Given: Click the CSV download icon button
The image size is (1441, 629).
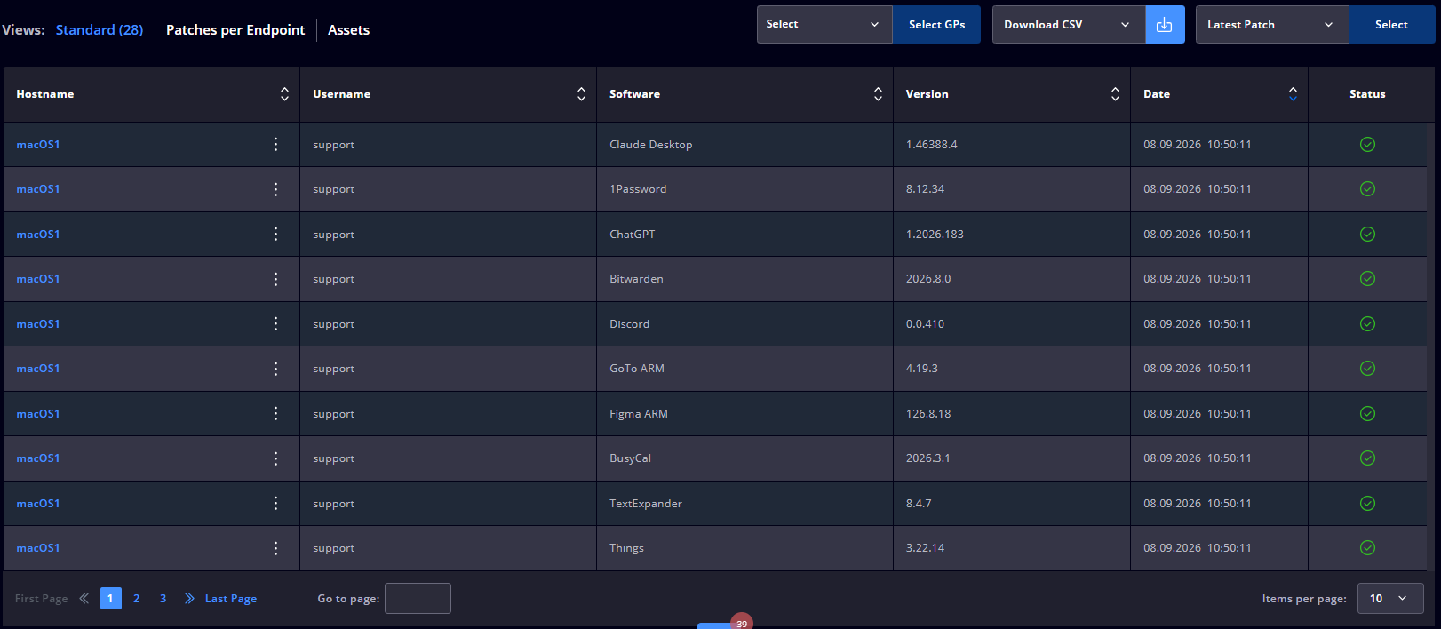Looking at the screenshot, I should (x=1165, y=25).
